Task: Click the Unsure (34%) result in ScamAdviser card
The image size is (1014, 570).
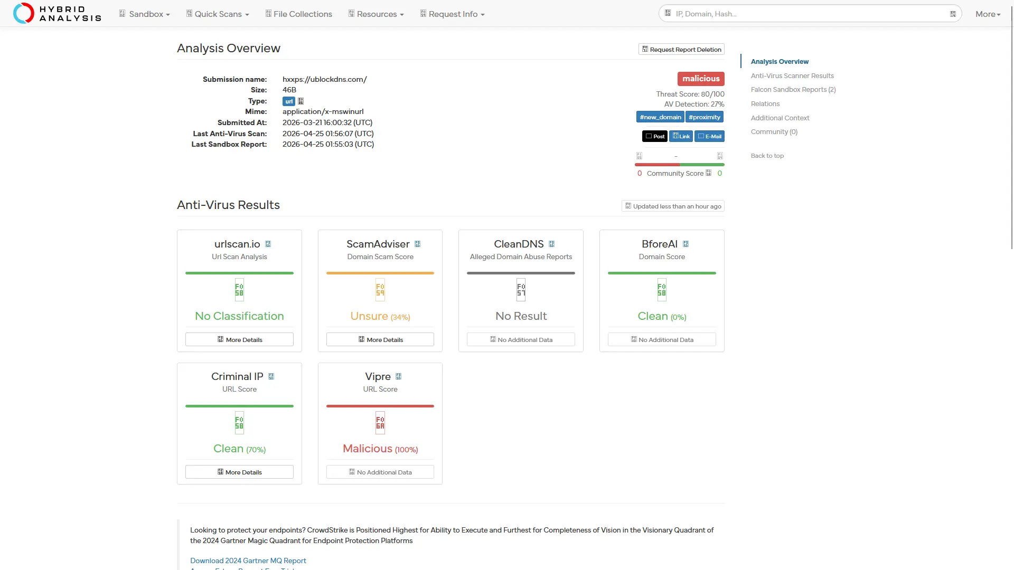Action: pyautogui.click(x=380, y=316)
